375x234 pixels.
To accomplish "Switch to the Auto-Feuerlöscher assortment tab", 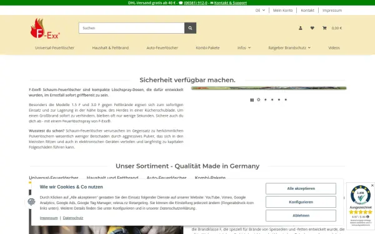I will coord(166,178).
